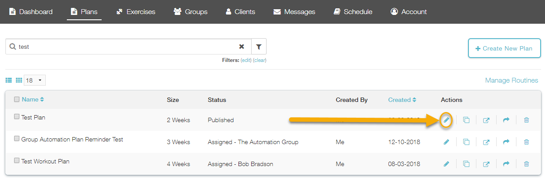Open the filter funnel button
The image size is (545, 181).
pyautogui.click(x=259, y=47)
